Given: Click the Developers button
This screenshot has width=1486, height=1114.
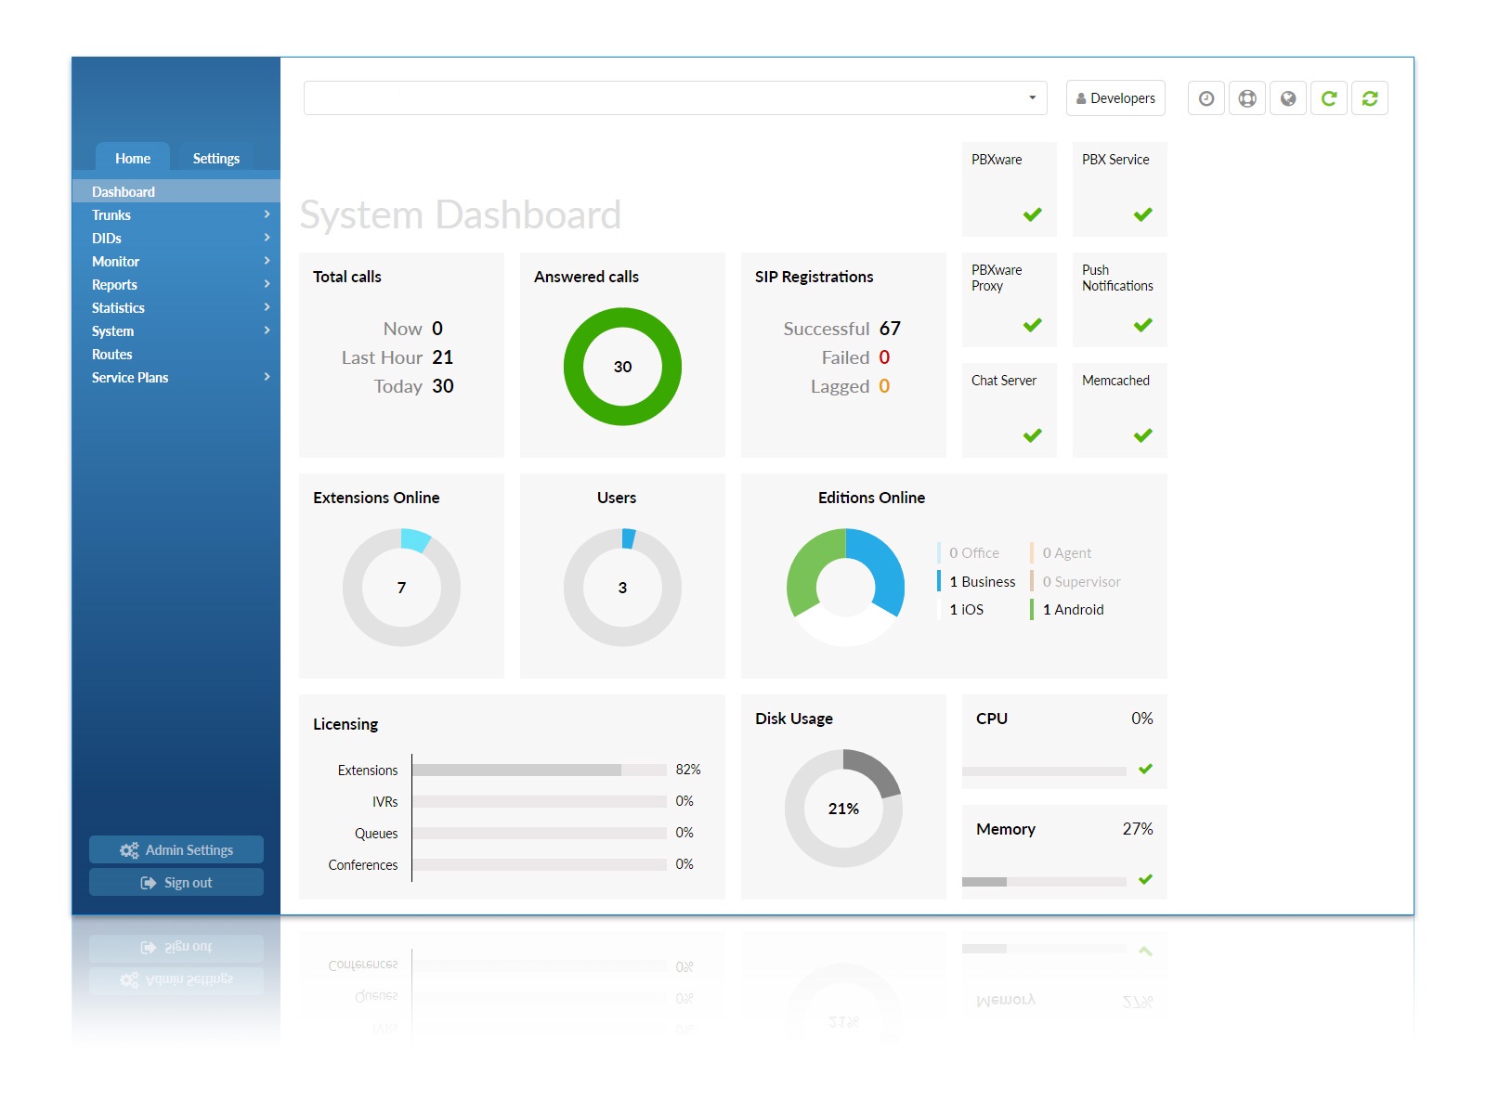Looking at the screenshot, I should click(x=1115, y=98).
